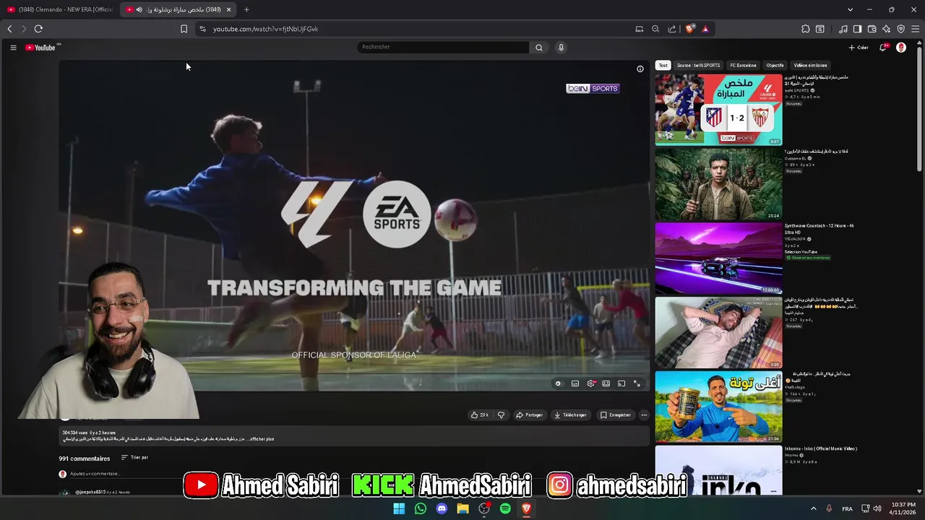This screenshot has height=520, width=925.
Task: Open more actions three-dot menu
Action: pyautogui.click(x=644, y=415)
